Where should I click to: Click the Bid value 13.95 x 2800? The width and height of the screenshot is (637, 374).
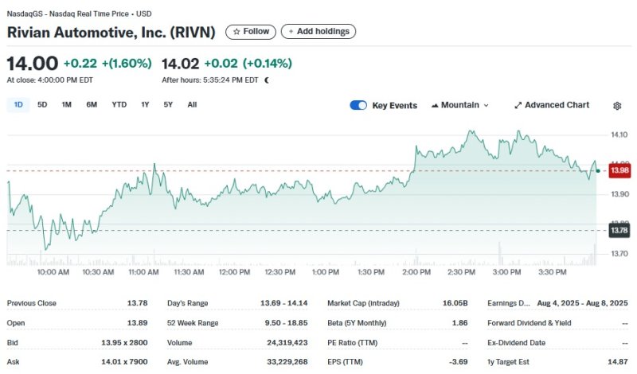point(124,343)
